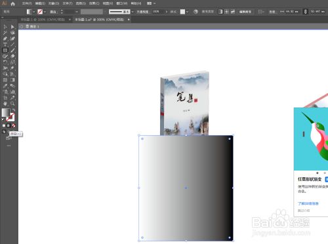Choose the Artboard tool
The height and width of the screenshot is (244, 328).
(x=5, y=98)
